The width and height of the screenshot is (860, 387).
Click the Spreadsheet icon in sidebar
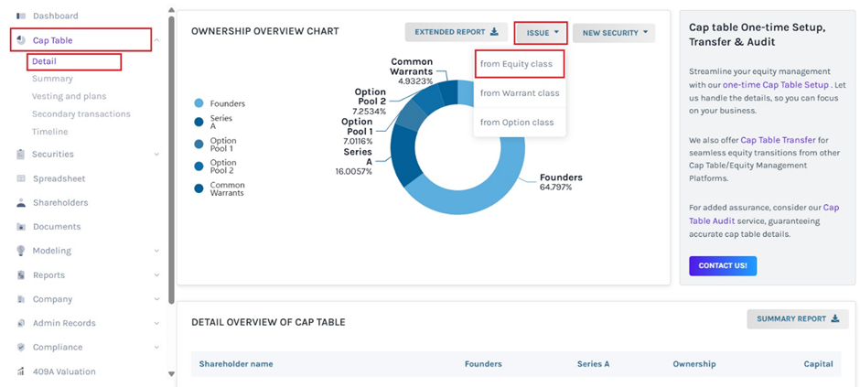pyautogui.click(x=21, y=178)
